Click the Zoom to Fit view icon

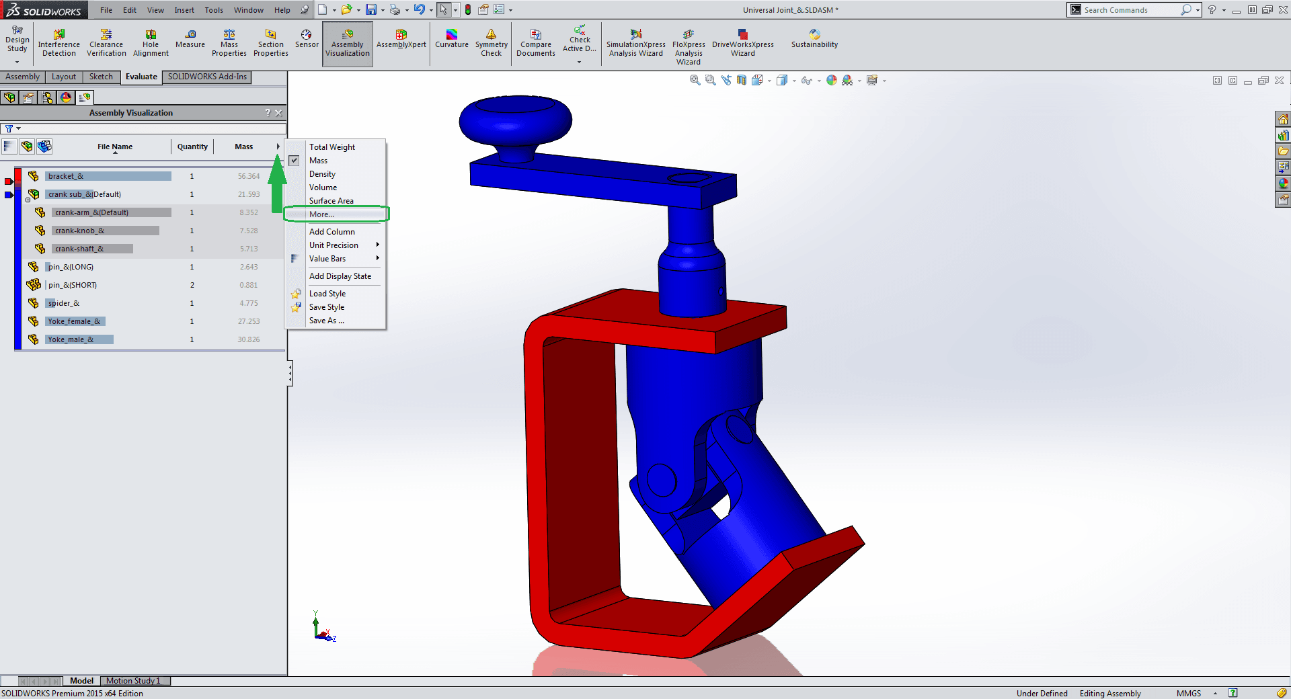(x=695, y=80)
